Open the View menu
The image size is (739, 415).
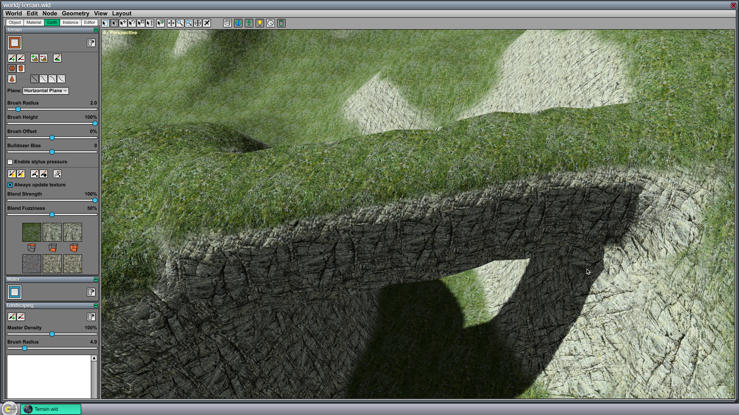pos(100,13)
